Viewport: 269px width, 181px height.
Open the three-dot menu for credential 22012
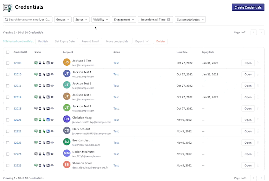point(258,97)
